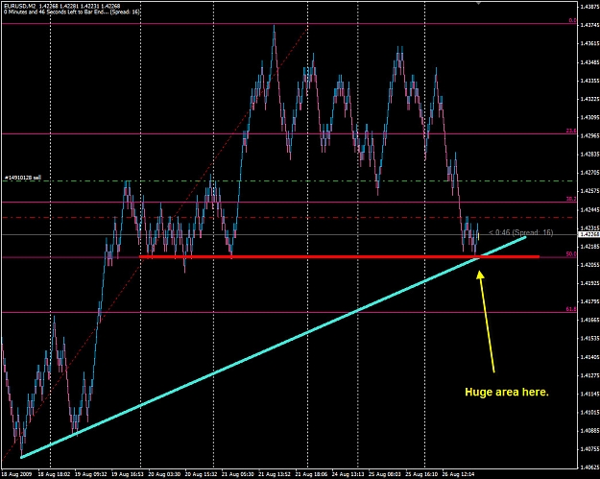Click the 1.41535 price axis label
This screenshot has width=600, height=479.
pos(589,339)
